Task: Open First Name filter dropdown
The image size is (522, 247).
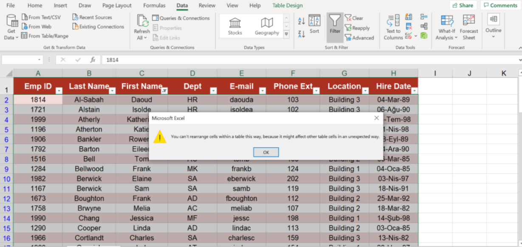Action: (x=164, y=90)
